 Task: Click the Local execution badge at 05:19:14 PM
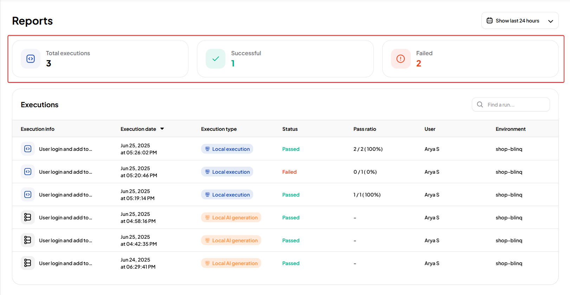point(227,194)
